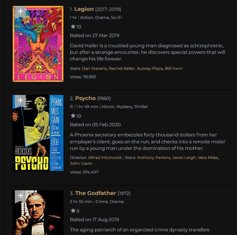This screenshot has height=235, width=237.
Task: Open The Godfather title link
Action: [96, 193]
